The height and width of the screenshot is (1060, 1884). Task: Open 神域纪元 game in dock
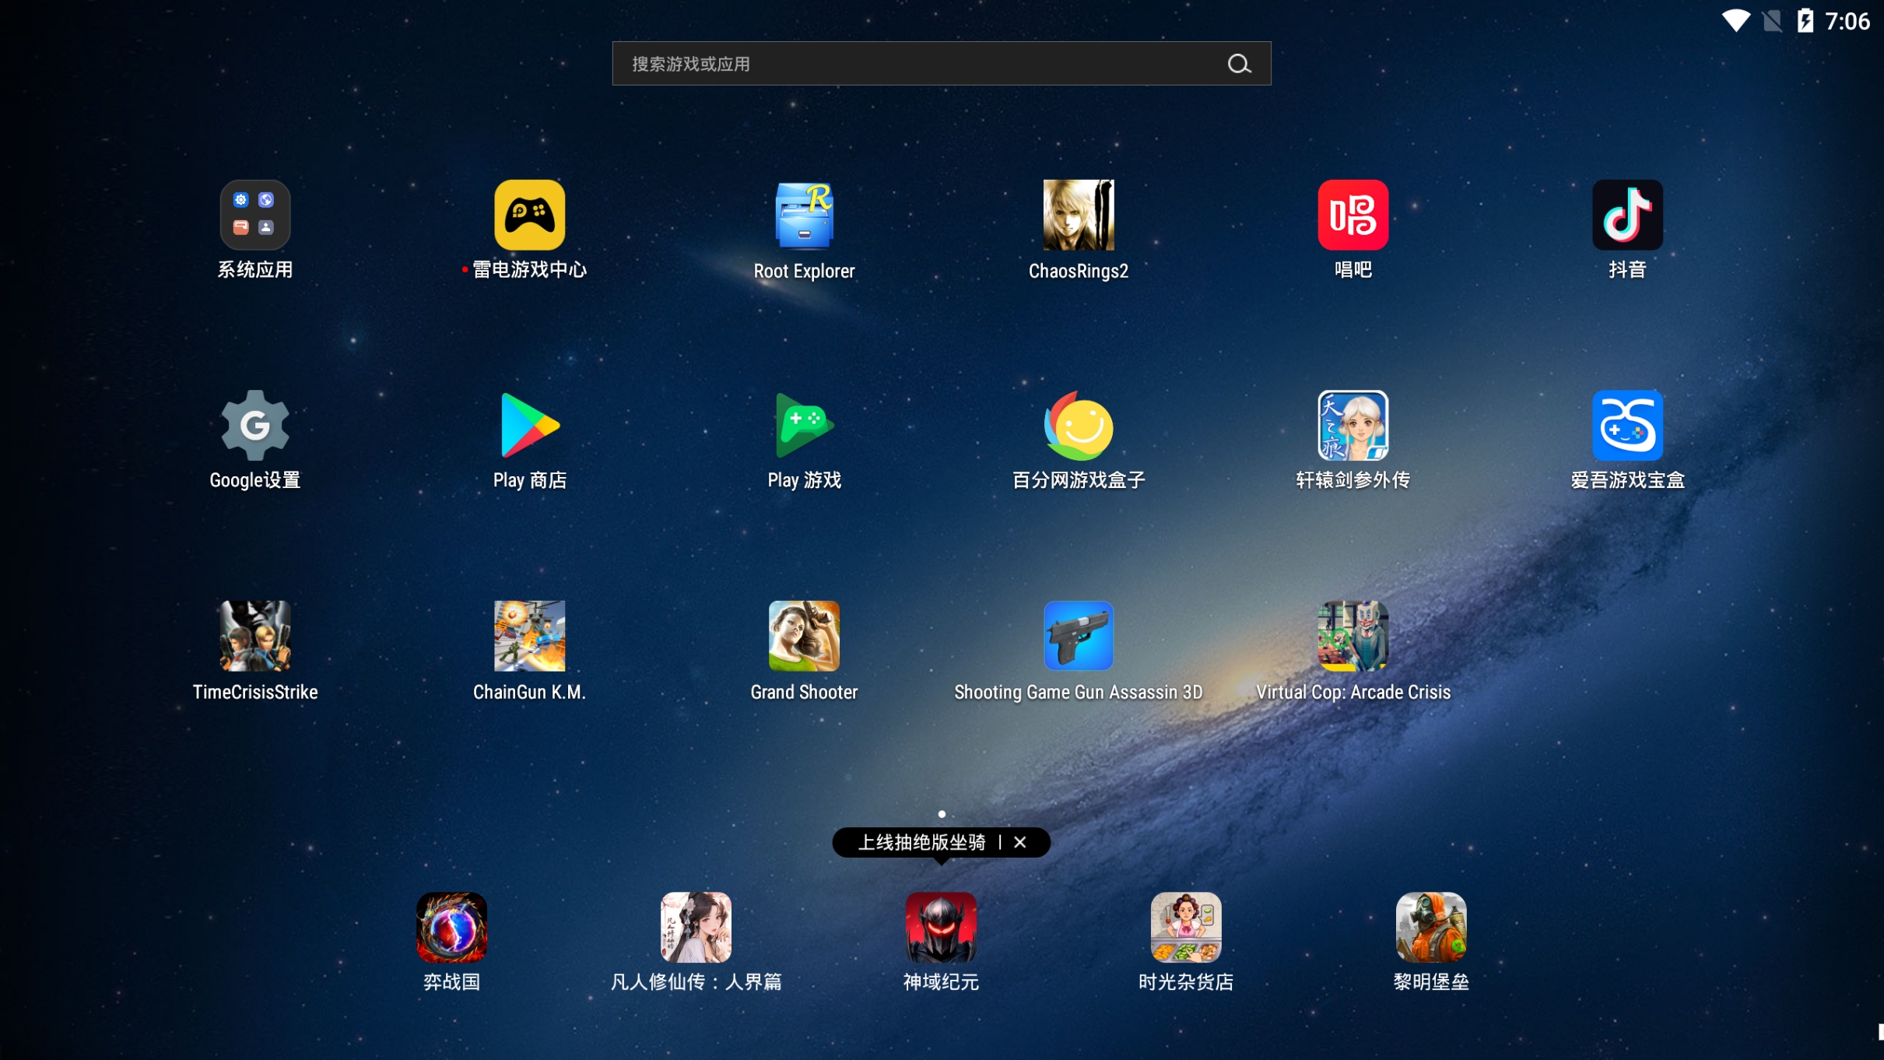click(941, 928)
